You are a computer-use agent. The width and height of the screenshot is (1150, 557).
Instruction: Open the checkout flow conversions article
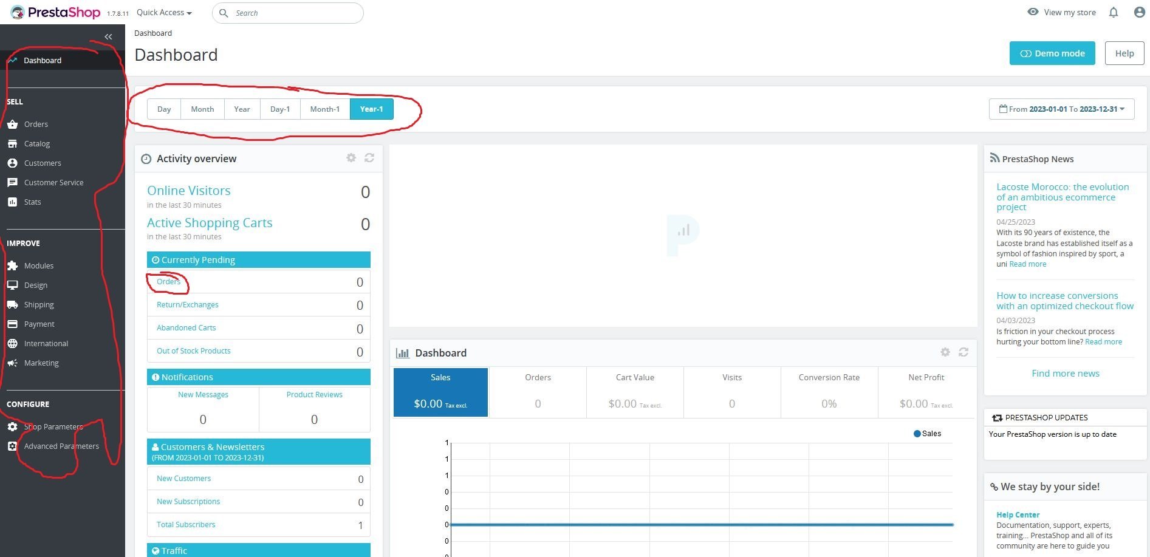[1065, 301]
